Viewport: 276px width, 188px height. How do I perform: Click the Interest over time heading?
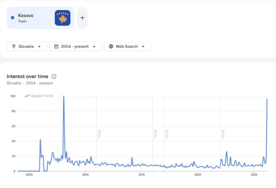click(27, 77)
